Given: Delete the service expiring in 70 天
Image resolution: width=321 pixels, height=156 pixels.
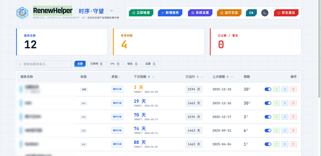Looking at the screenshot, I should [293, 117].
